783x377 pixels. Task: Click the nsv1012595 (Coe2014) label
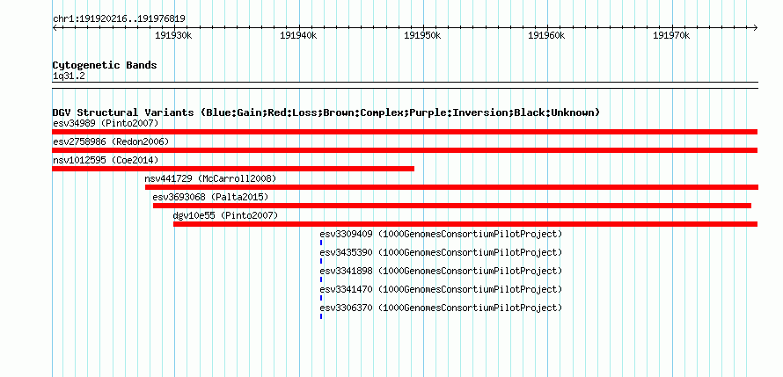click(106, 160)
